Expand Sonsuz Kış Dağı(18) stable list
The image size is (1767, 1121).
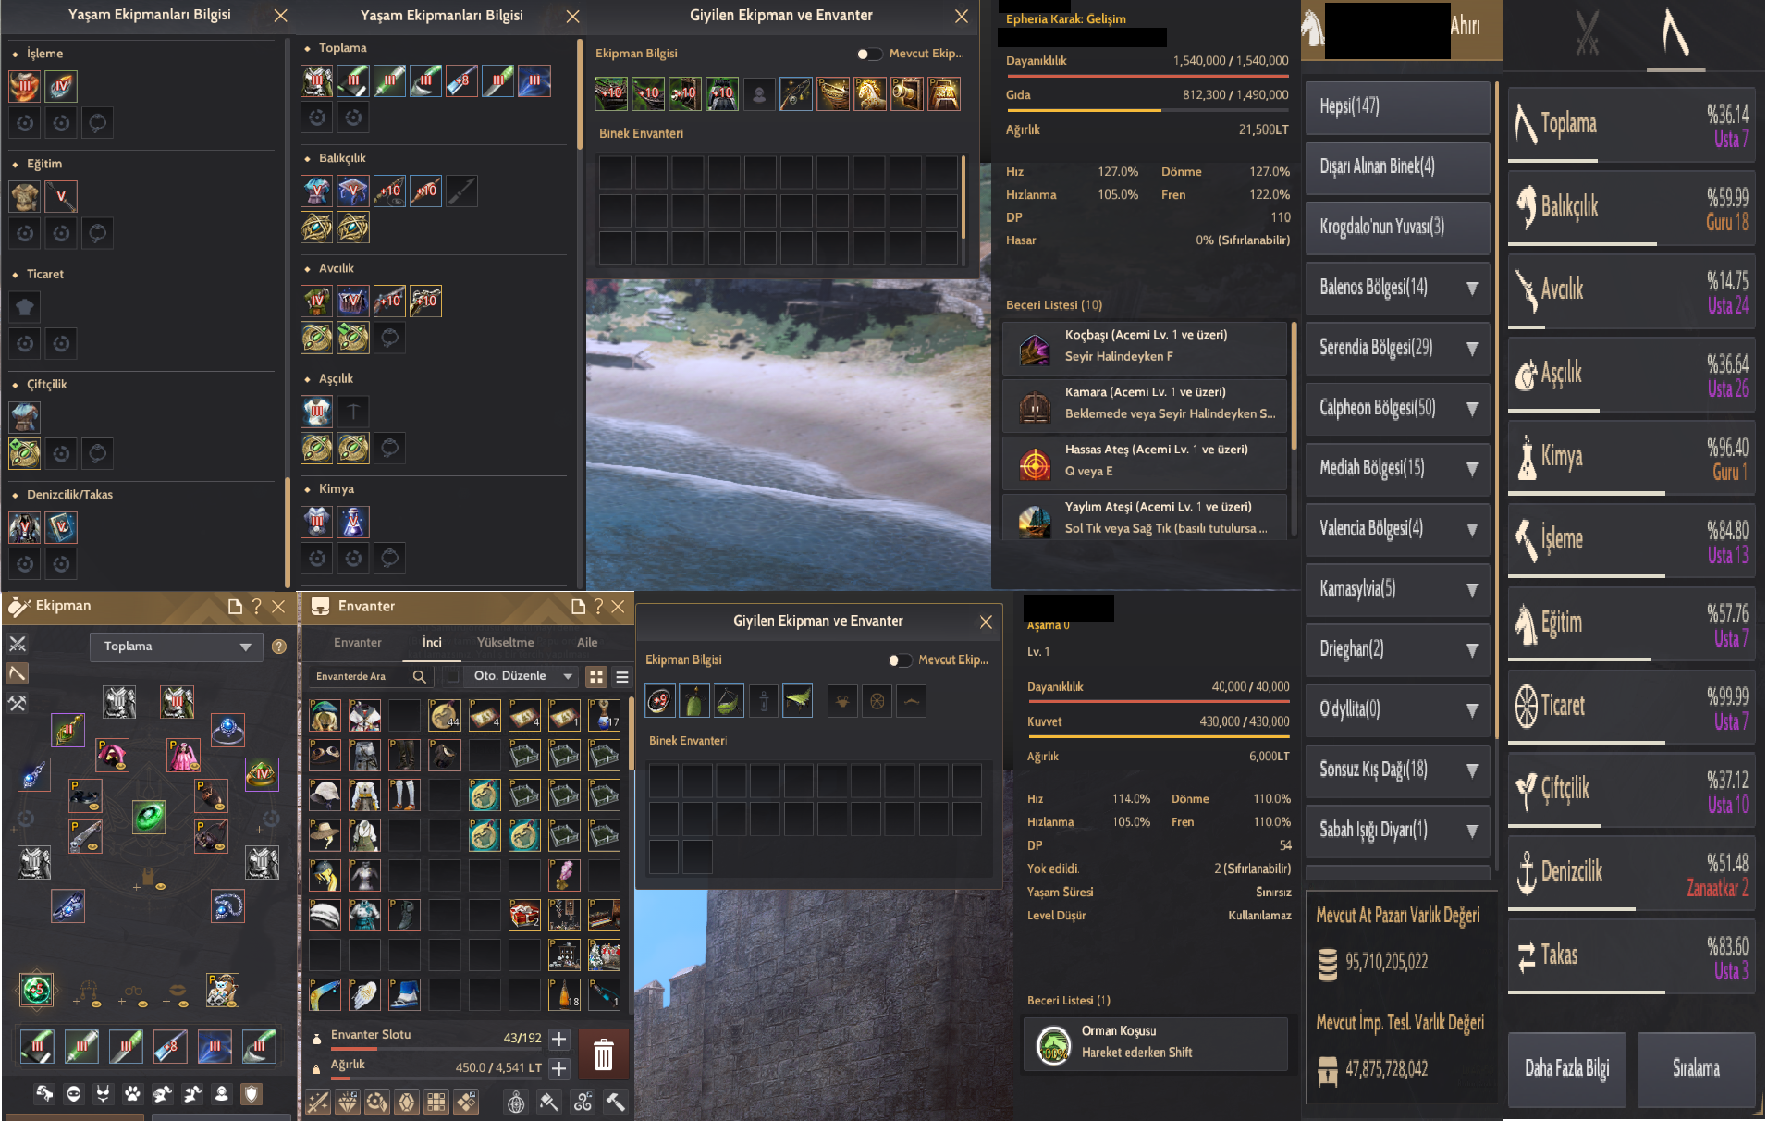click(x=1398, y=770)
